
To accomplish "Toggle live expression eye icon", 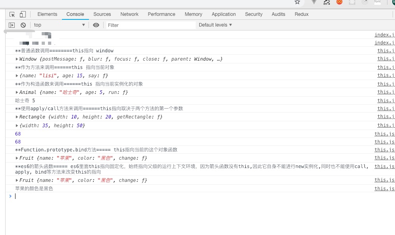I will pos(96,25).
